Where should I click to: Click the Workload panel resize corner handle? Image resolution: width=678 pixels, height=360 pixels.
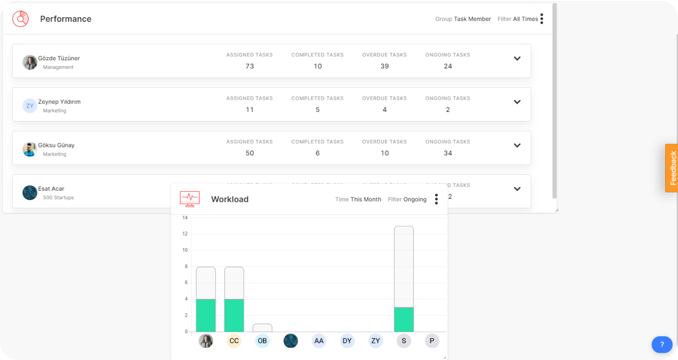tap(445, 357)
